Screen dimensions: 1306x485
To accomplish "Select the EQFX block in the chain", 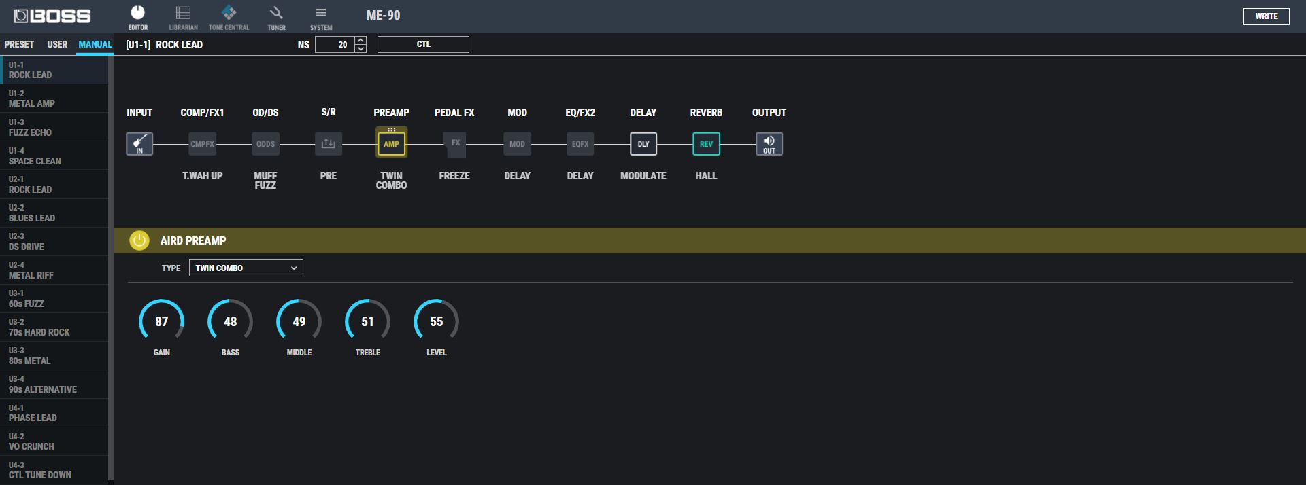I will pyautogui.click(x=580, y=144).
